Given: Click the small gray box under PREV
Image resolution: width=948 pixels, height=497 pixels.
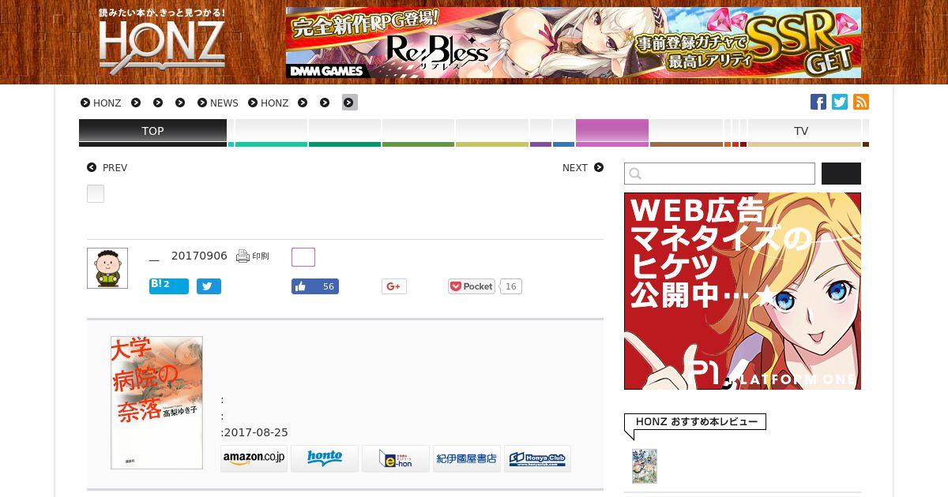Looking at the screenshot, I should (96, 193).
